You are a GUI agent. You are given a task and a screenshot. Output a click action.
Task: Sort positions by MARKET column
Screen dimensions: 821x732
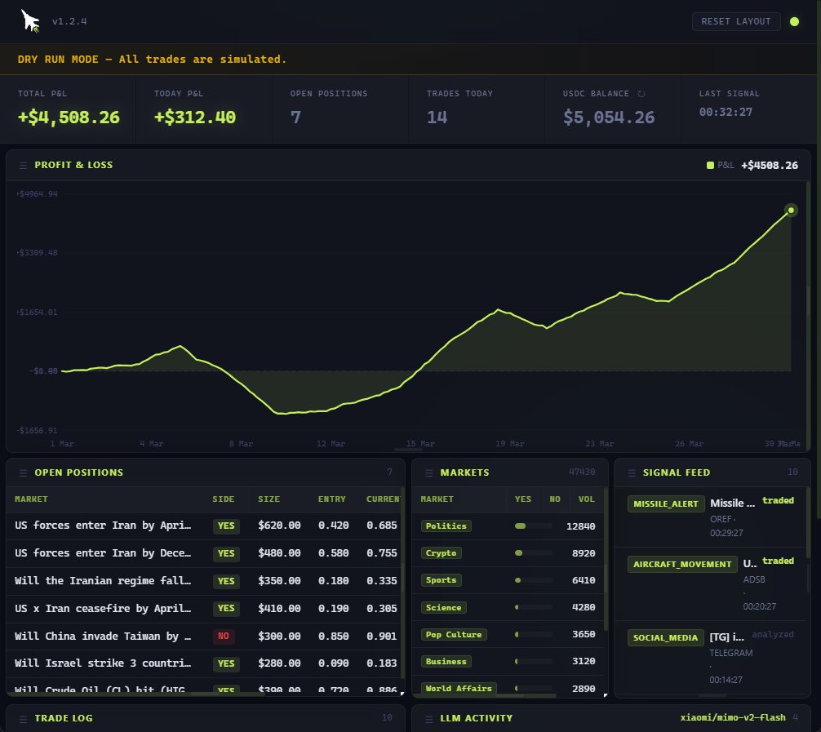click(31, 499)
